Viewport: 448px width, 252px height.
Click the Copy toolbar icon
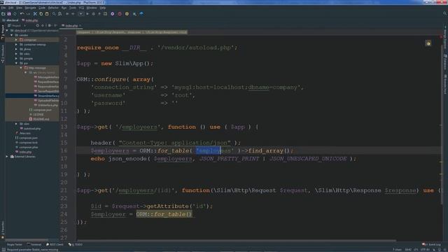[41, 14]
